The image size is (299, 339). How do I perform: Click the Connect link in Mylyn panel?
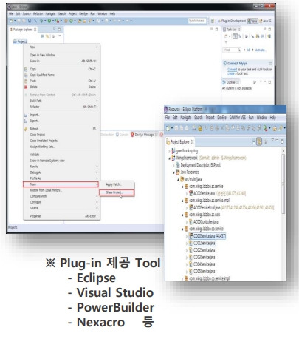pyautogui.click(x=232, y=70)
